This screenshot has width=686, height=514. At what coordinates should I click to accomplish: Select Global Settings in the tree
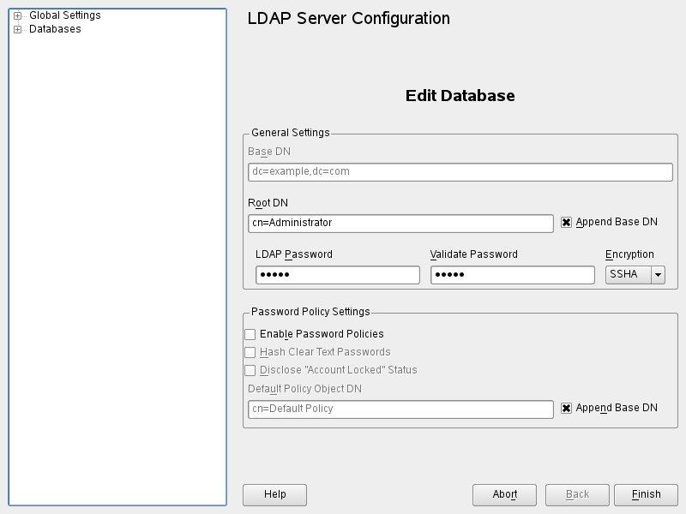64,15
